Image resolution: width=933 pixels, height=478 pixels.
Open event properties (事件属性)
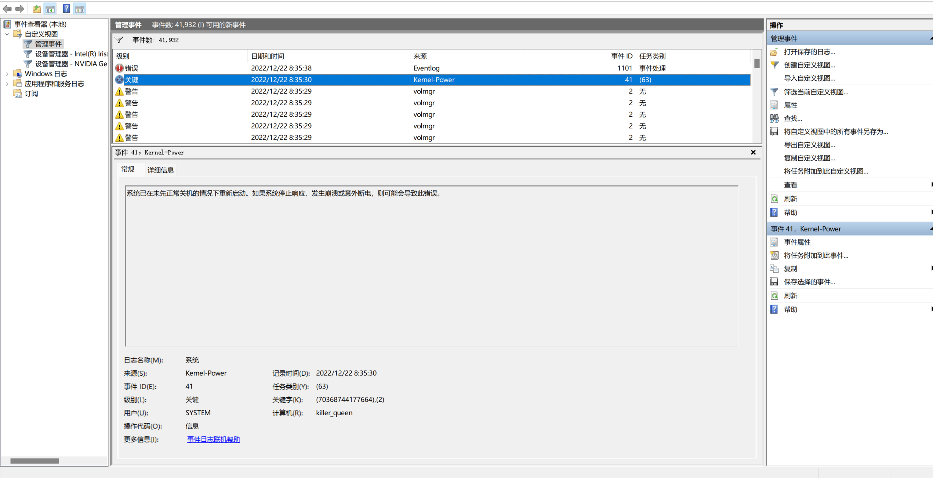point(797,242)
